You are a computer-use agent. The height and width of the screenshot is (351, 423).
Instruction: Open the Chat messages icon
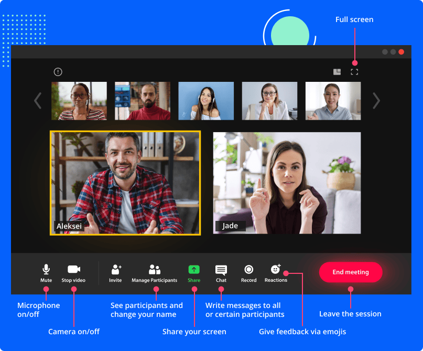221,270
